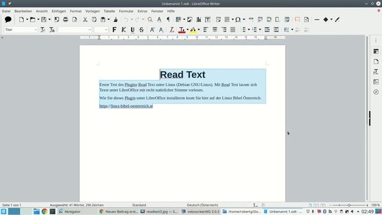Click 'Deutsch (Österreich)' language in status bar
Screen dimensions: 382x215
tap(202, 205)
